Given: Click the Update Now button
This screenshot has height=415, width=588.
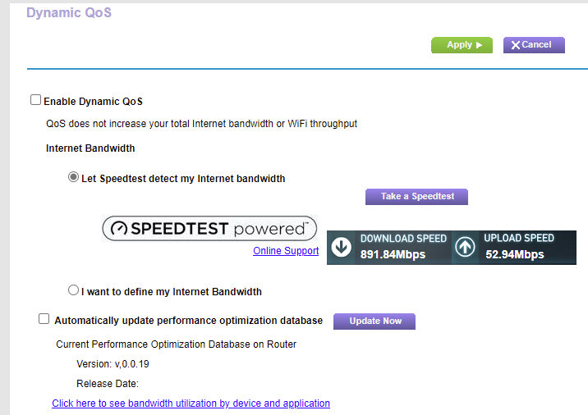Looking at the screenshot, I should point(374,321).
